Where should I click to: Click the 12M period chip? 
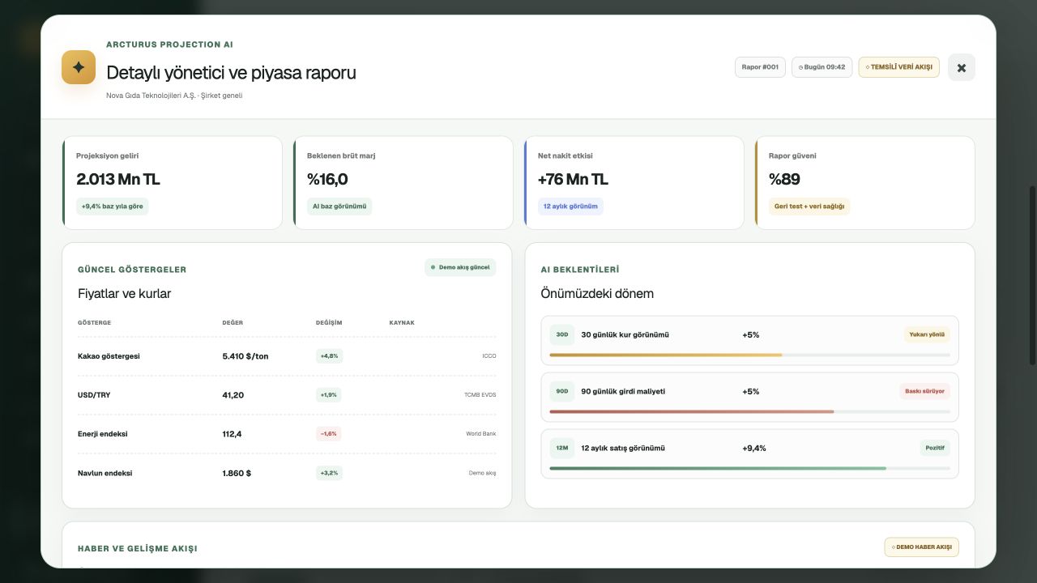(x=561, y=448)
